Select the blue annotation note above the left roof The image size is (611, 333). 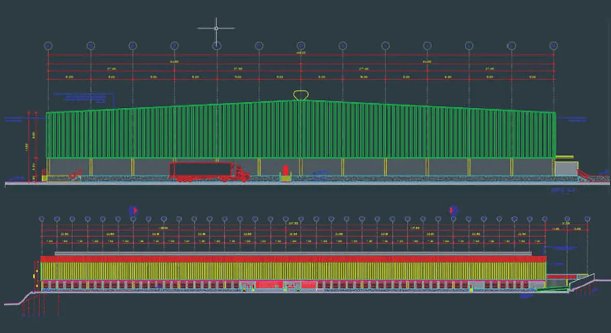(x=83, y=98)
